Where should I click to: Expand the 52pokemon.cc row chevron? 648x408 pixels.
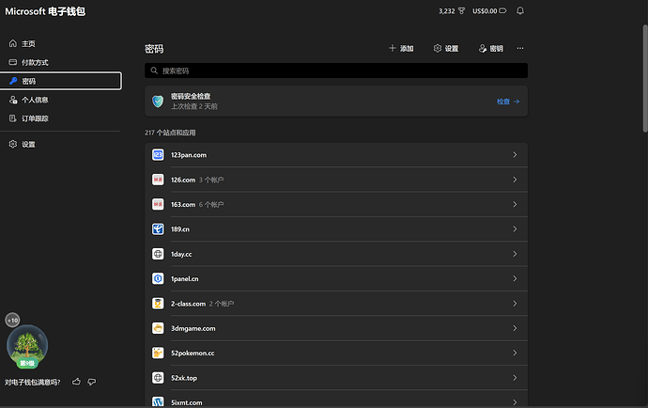(515, 353)
